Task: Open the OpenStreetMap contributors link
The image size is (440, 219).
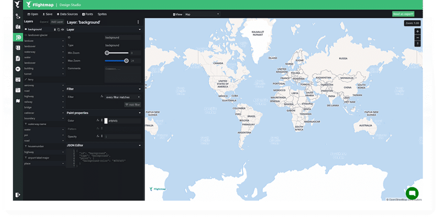Action: point(405,200)
